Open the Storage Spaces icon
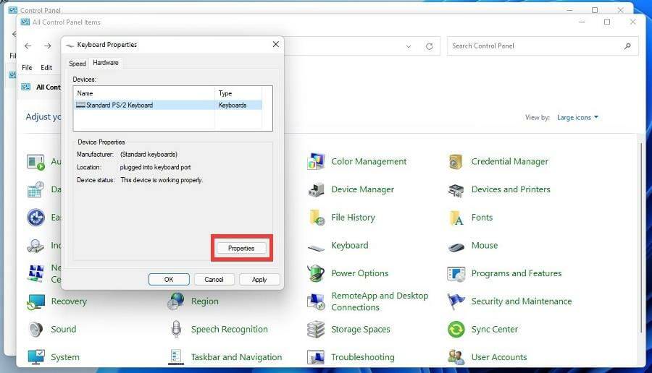Screen dimensions: 652x373 (316, 330)
